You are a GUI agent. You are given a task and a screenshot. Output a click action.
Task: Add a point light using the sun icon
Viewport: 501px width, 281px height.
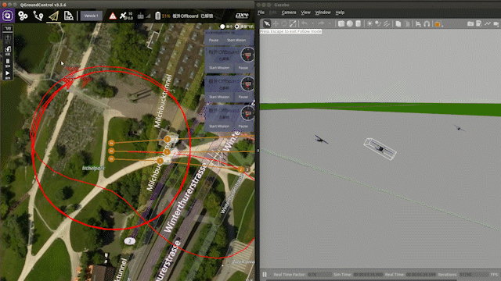click(x=369, y=24)
